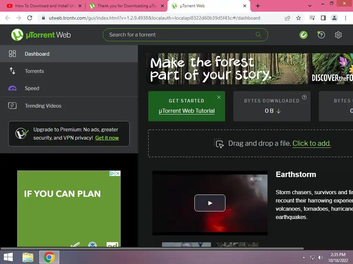This screenshot has width=353, height=264.
Task: Click the search magnifier icon
Action: click(259, 35)
